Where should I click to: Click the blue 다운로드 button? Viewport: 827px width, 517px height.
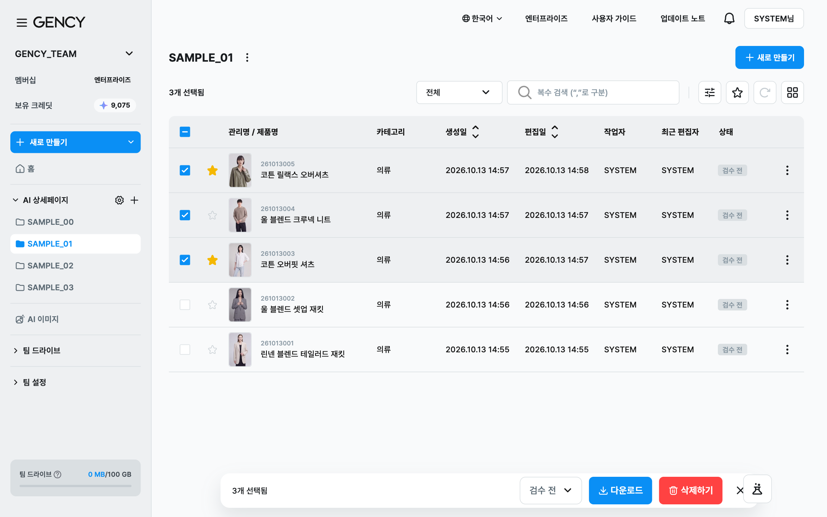620,491
